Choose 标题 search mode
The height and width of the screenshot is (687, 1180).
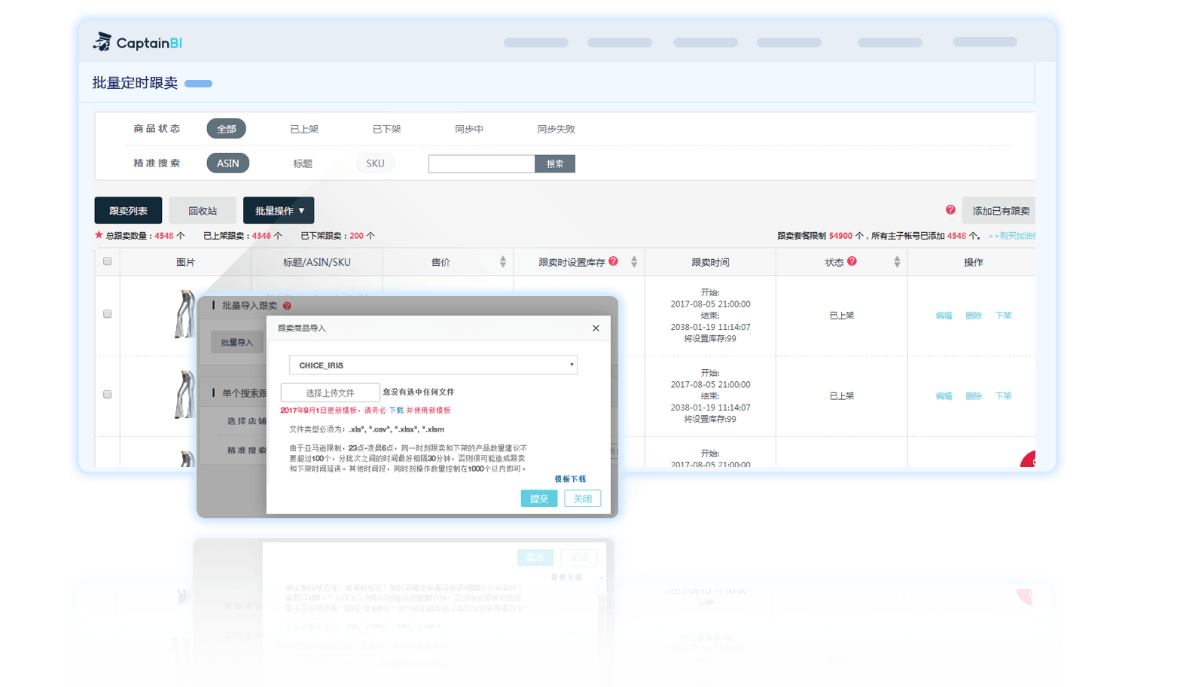[303, 163]
